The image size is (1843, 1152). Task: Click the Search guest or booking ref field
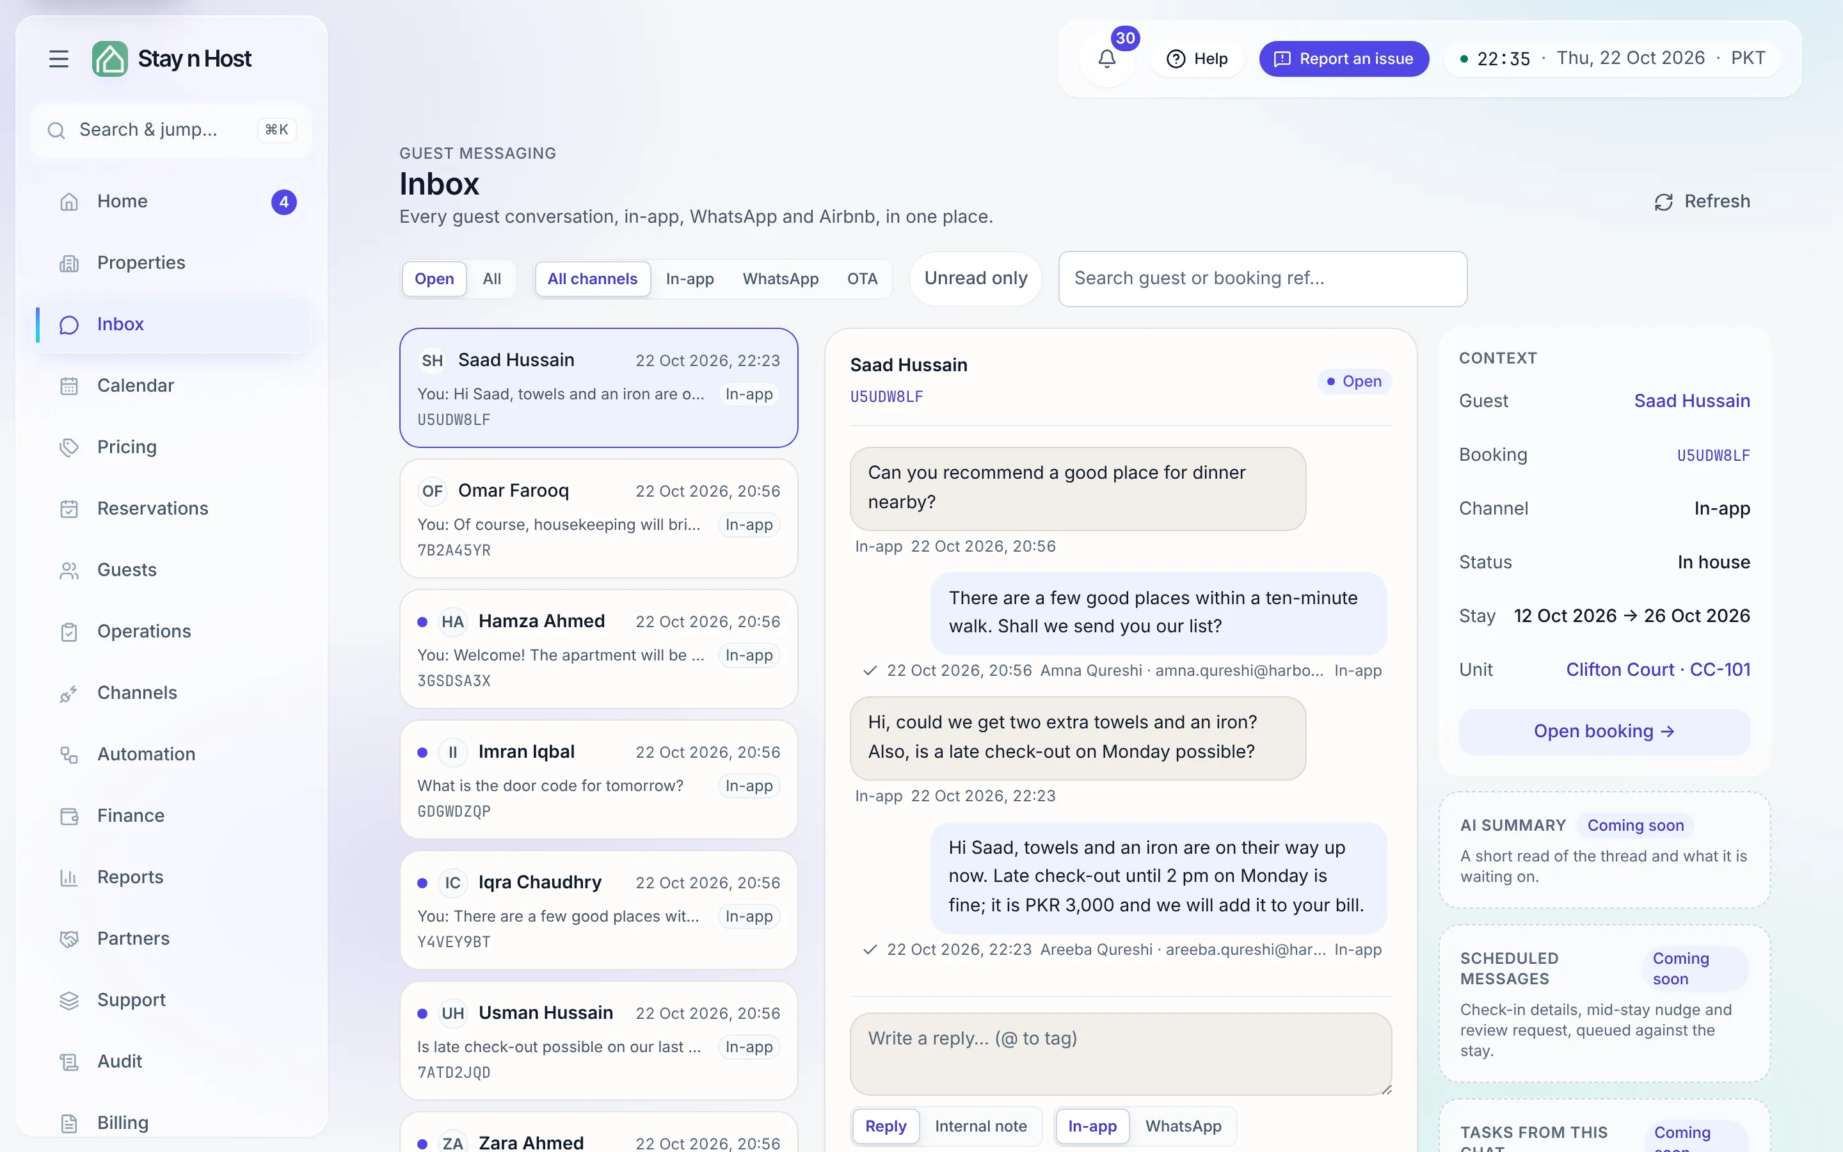[x=1263, y=279]
